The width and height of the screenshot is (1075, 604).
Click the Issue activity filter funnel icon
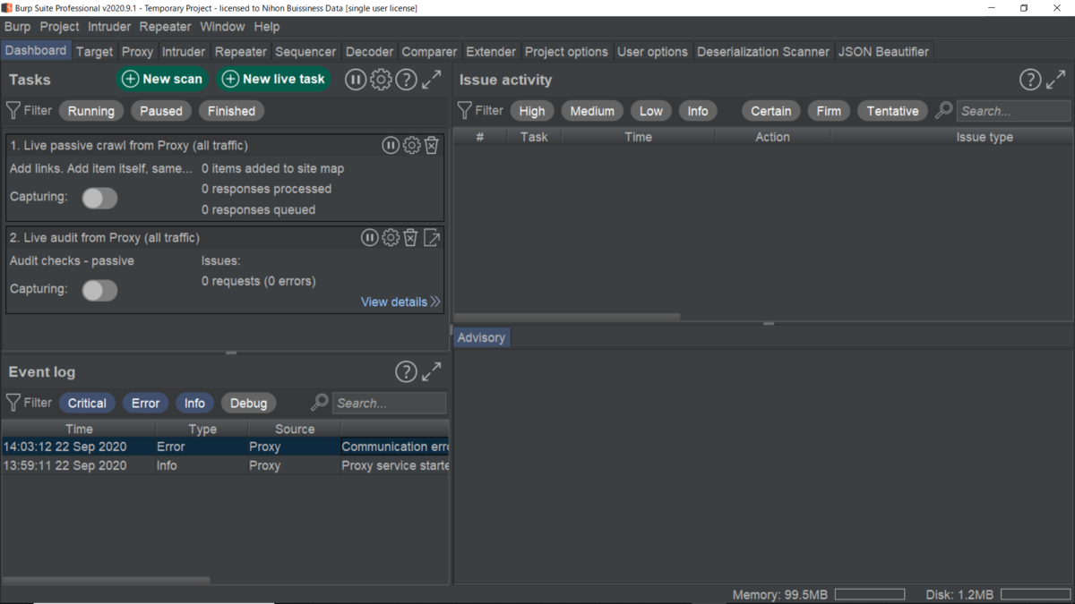tap(464, 111)
